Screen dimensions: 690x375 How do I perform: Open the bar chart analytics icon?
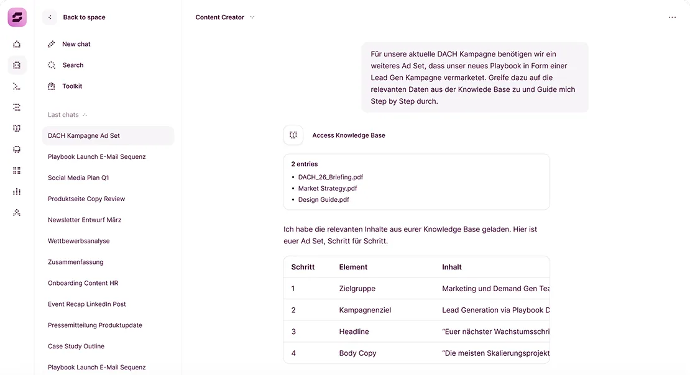pos(17,191)
